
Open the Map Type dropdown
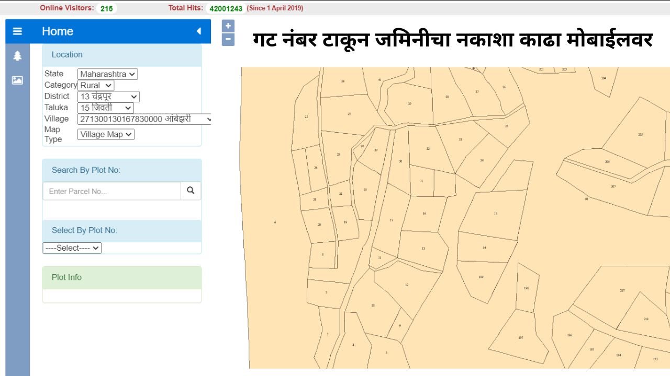(106, 134)
